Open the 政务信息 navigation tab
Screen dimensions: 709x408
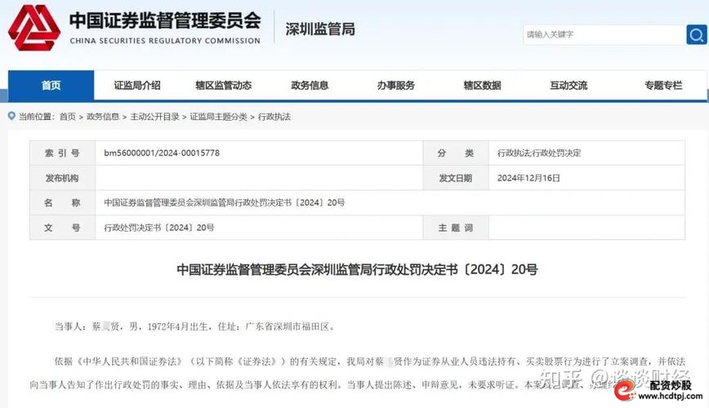(x=310, y=85)
